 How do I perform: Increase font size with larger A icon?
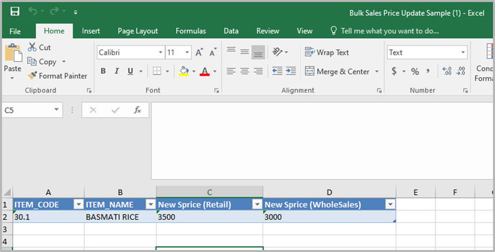pos(199,52)
